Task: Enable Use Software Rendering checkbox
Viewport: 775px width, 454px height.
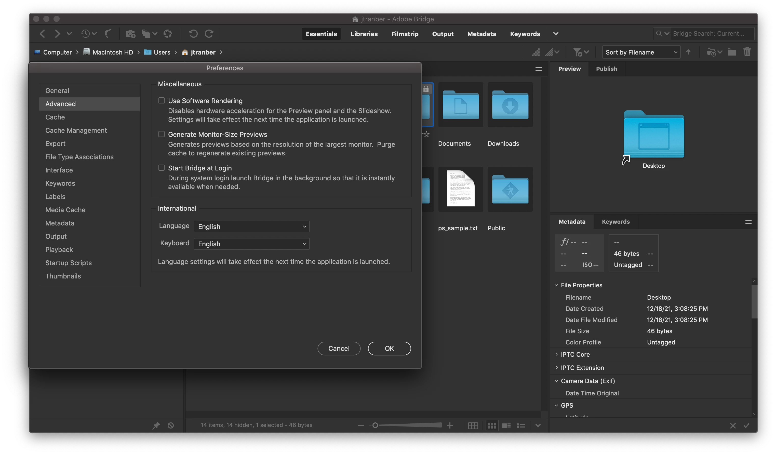Action: pos(162,101)
